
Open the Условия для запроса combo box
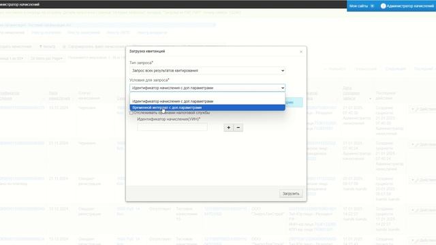pyautogui.click(x=207, y=88)
